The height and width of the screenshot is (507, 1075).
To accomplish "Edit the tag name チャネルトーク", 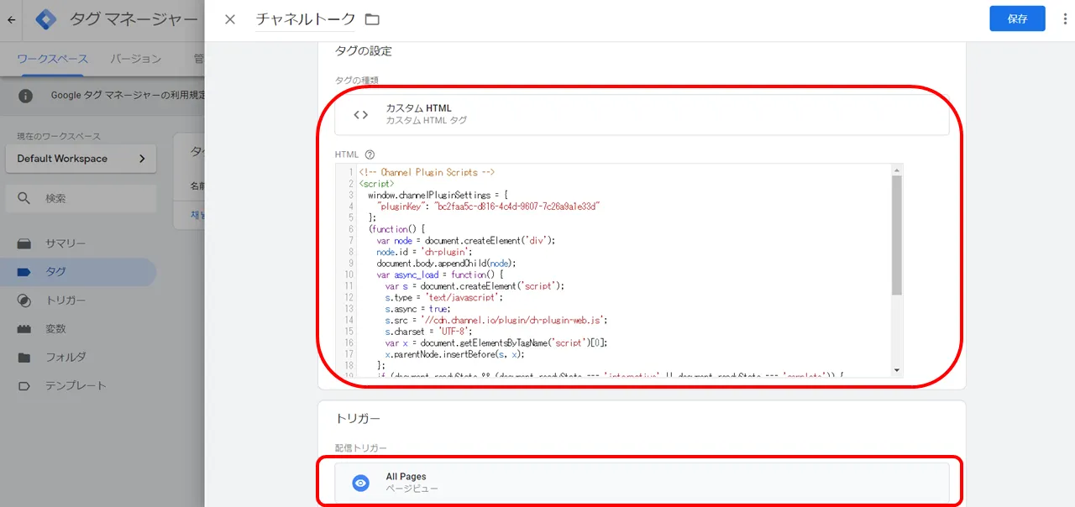I will (306, 19).
